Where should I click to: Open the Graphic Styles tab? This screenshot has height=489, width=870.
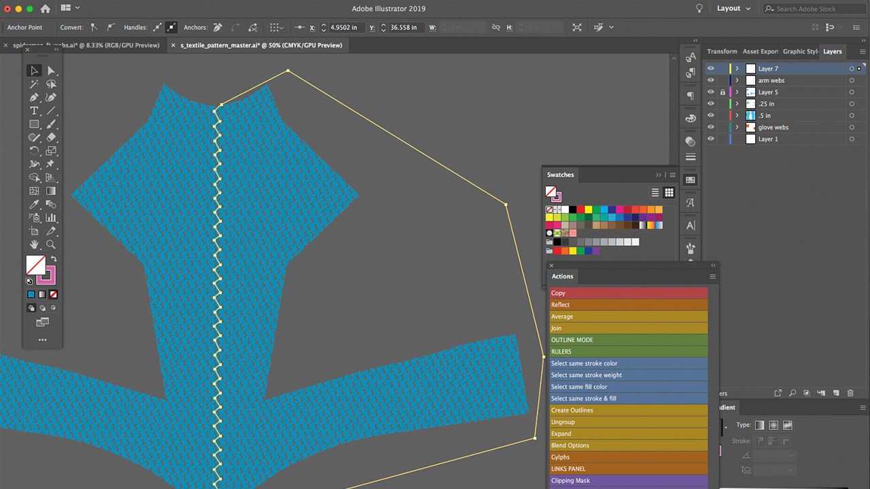800,52
